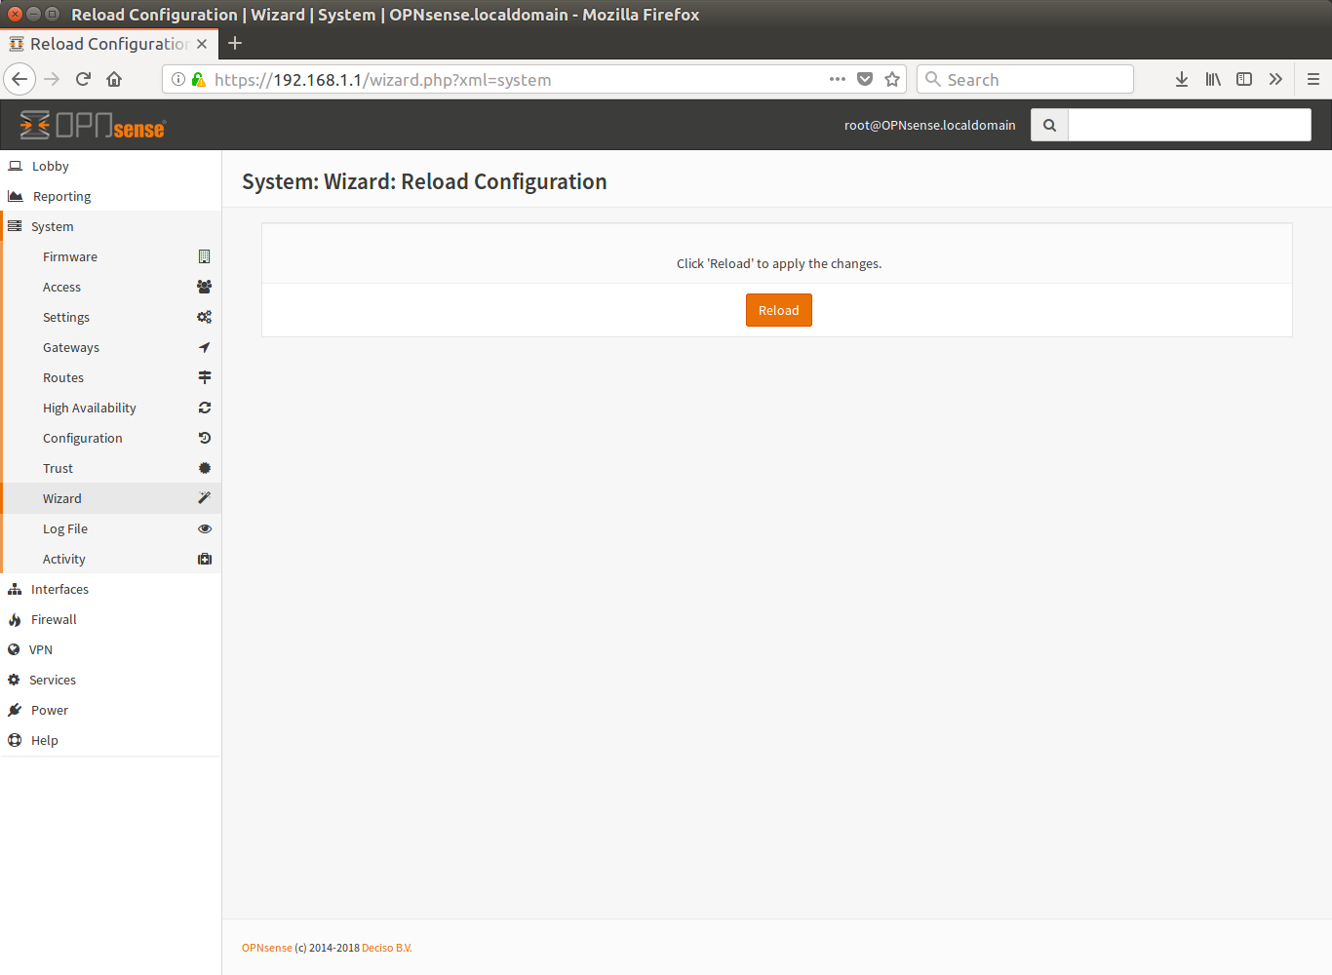View Log File with the eye icon
The height and width of the screenshot is (975, 1332).
point(111,528)
